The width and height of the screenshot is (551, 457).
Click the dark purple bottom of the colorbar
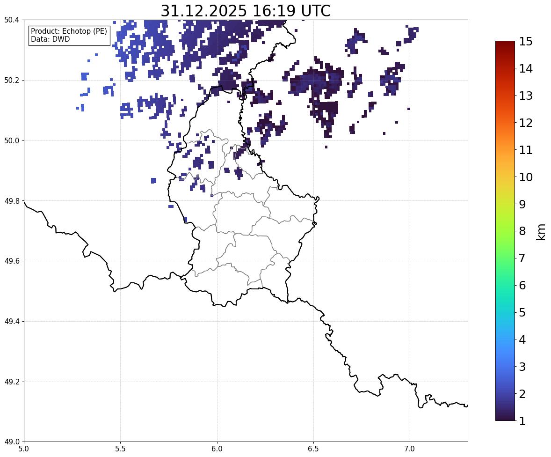click(505, 417)
